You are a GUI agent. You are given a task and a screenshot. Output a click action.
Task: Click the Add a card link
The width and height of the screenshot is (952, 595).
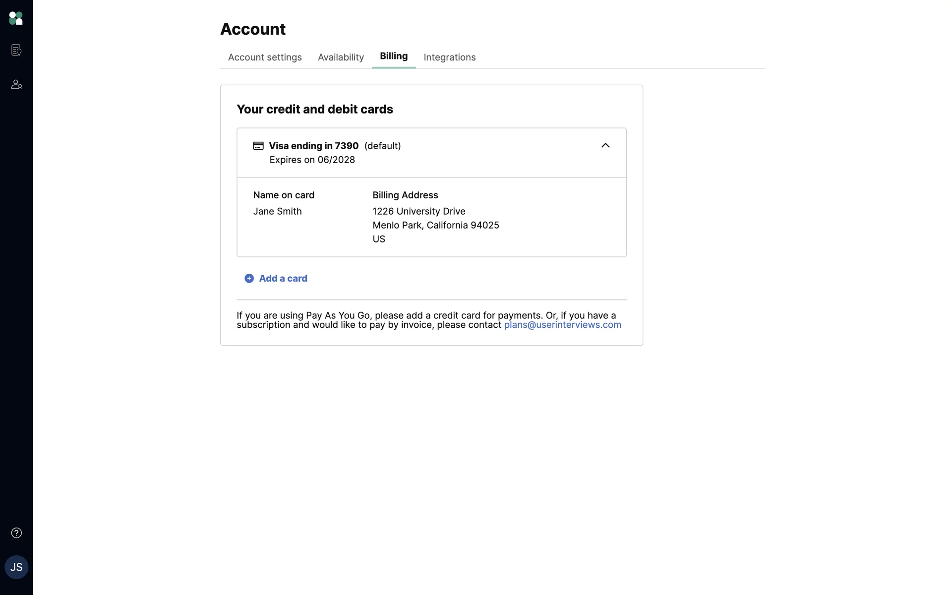283,279
